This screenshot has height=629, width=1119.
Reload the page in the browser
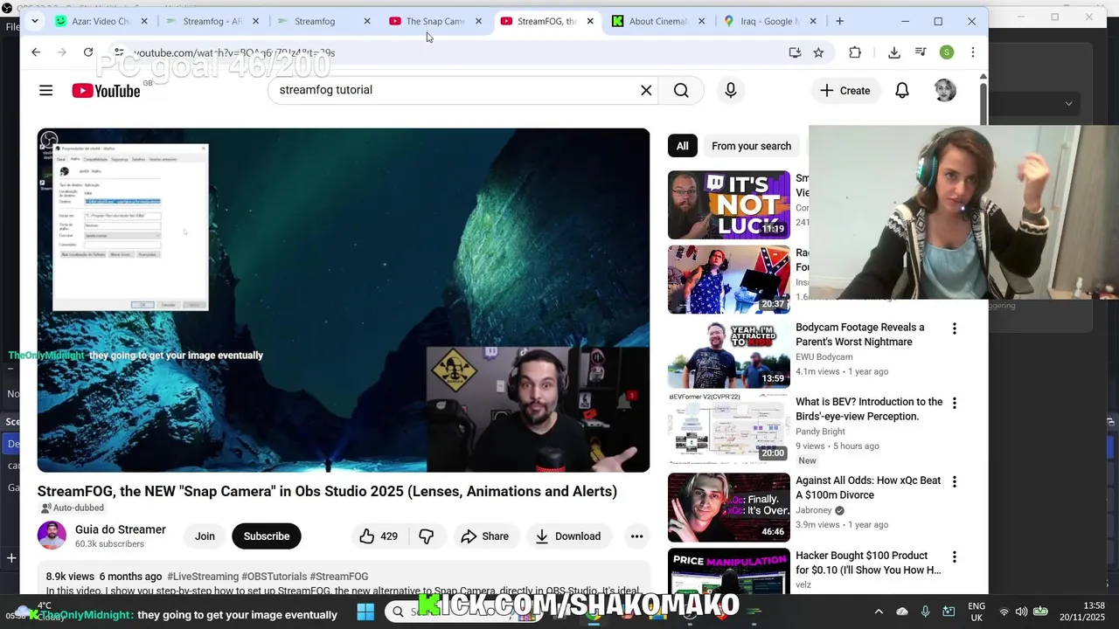click(x=88, y=52)
